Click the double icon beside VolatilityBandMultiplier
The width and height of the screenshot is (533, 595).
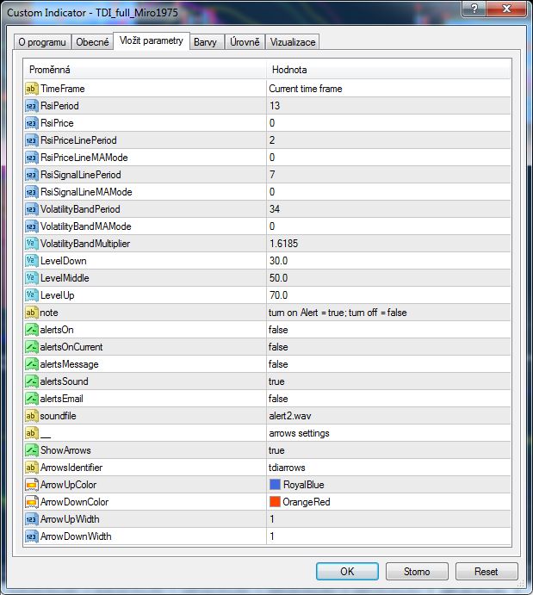coord(32,244)
